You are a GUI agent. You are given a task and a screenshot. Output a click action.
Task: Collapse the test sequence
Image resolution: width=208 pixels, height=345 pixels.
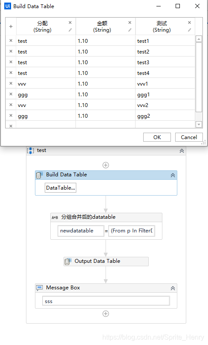182,151
